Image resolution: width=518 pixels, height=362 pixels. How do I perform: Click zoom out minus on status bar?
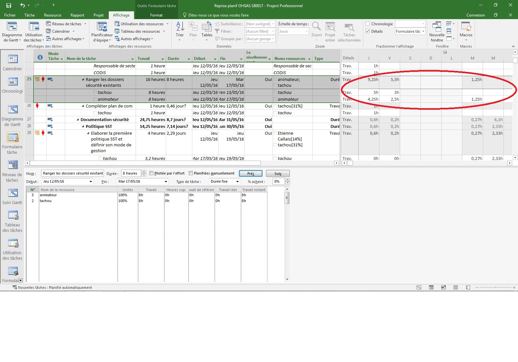tap(477, 288)
